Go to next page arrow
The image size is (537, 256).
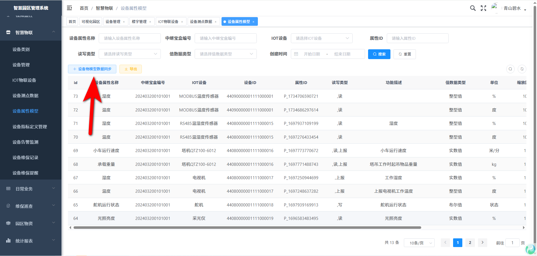(482, 243)
